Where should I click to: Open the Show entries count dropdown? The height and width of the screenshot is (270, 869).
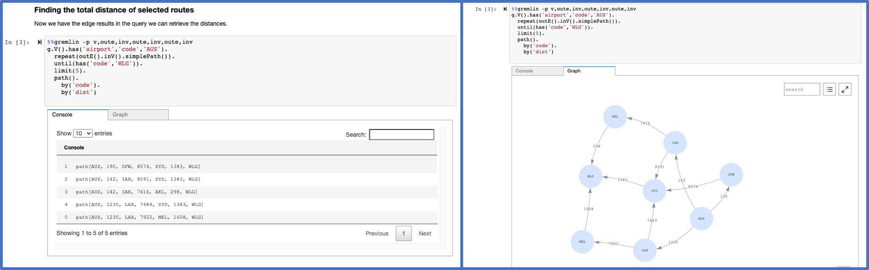(83, 133)
